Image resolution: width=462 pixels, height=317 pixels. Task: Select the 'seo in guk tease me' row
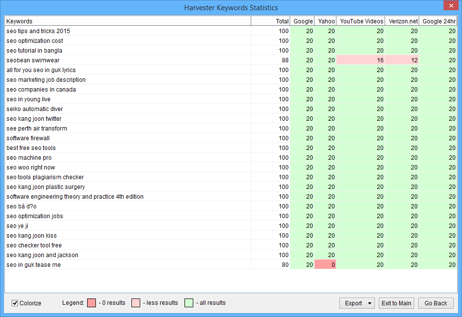coord(34,265)
